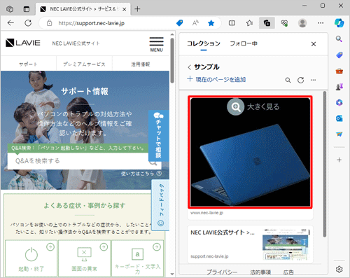The height and width of the screenshot is (278, 350).
Task: Open the sidebar Outlook icon
Action: 339,118
